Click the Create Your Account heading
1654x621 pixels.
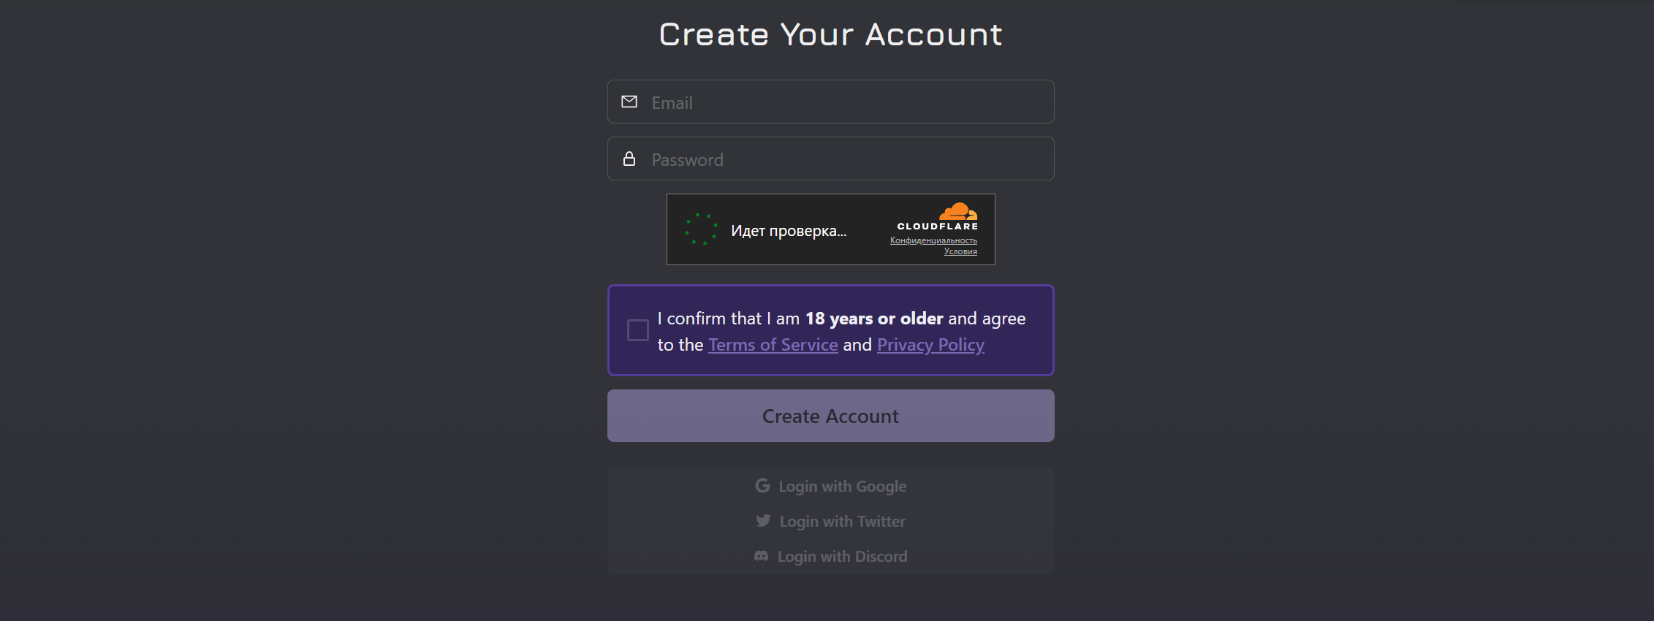pyautogui.click(x=831, y=34)
